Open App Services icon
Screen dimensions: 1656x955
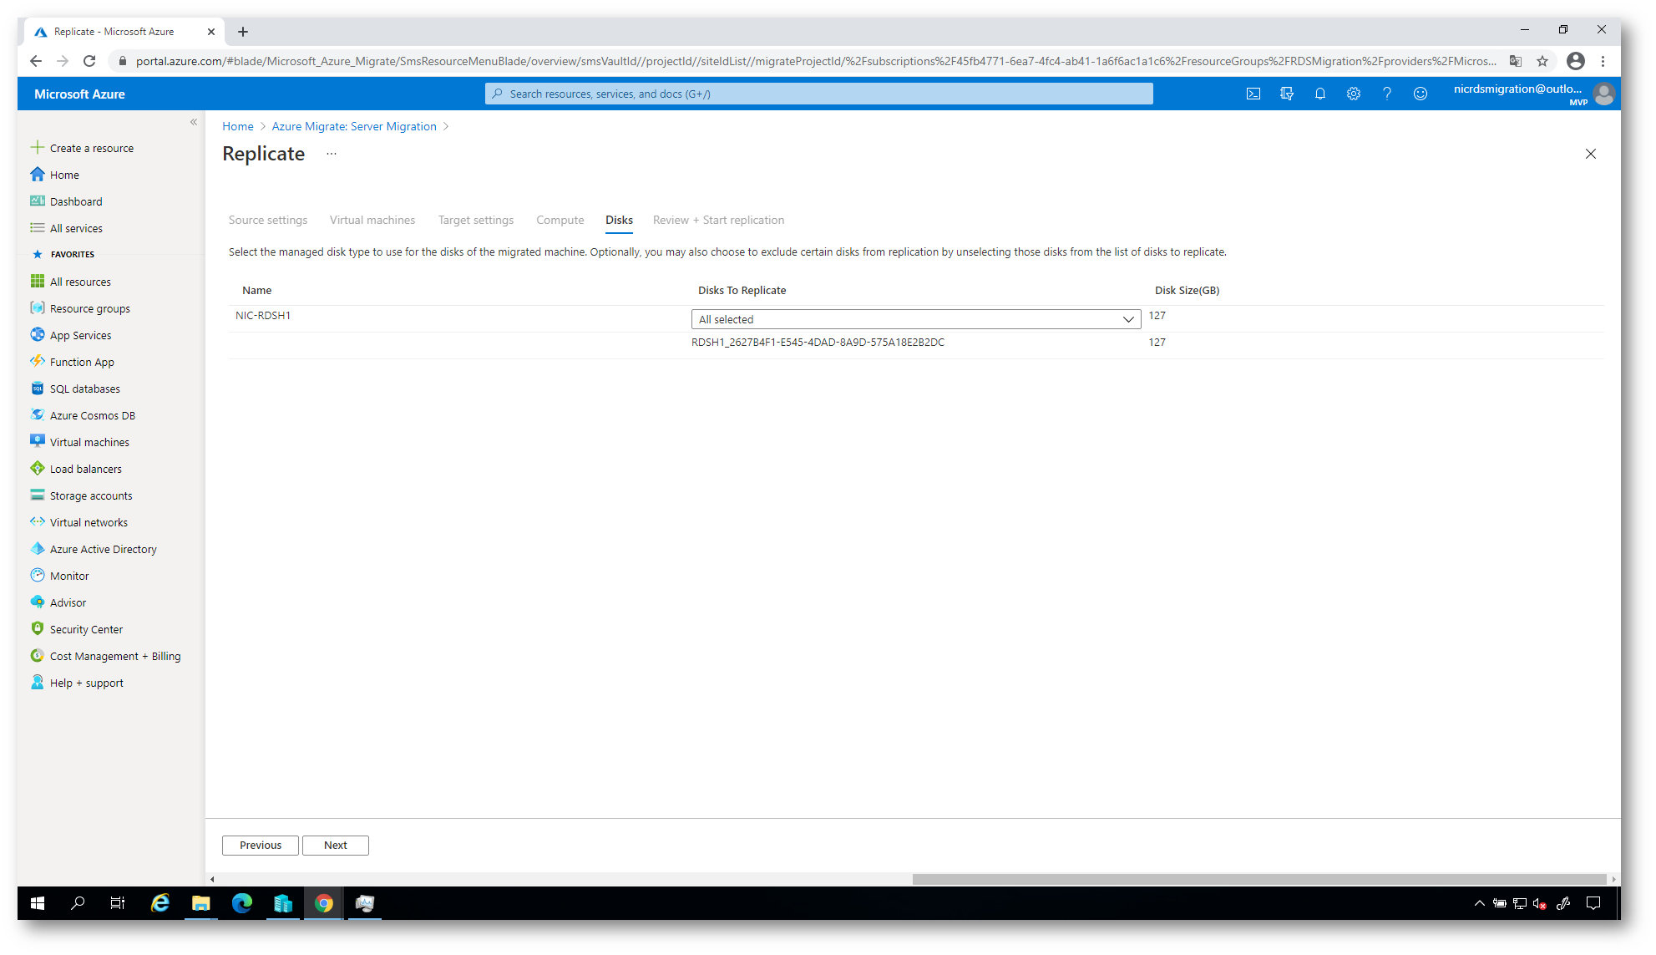pyautogui.click(x=38, y=335)
